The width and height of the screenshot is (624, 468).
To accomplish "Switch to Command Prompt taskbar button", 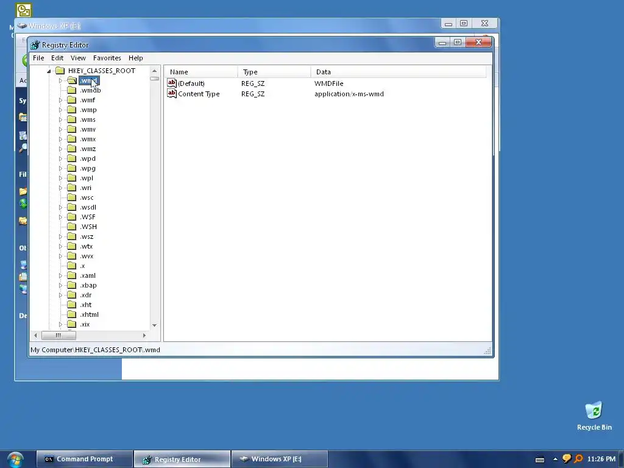I will pos(84,459).
